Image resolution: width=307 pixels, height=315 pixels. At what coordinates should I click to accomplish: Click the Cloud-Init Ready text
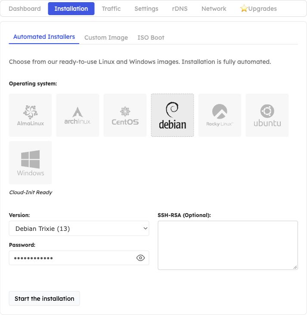31,192
